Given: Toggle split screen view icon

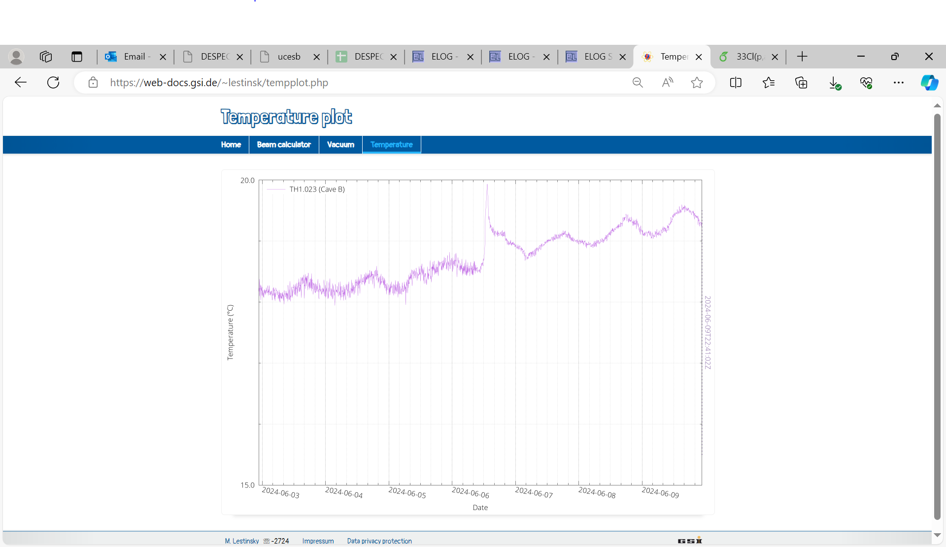Looking at the screenshot, I should (736, 82).
